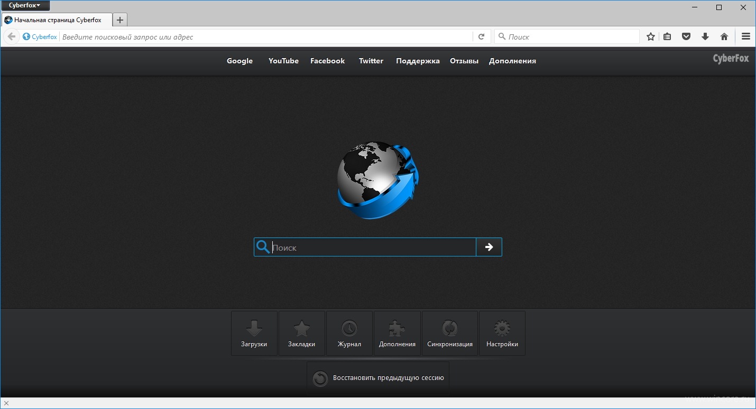Click the CyberFox logo text at top right
This screenshot has height=409, width=756.
(731, 59)
